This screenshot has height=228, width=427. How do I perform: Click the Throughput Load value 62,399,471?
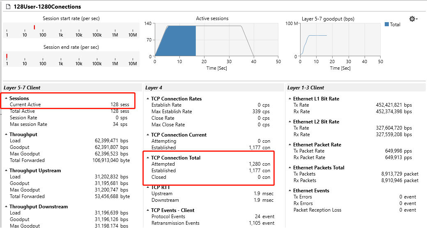point(106,141)
